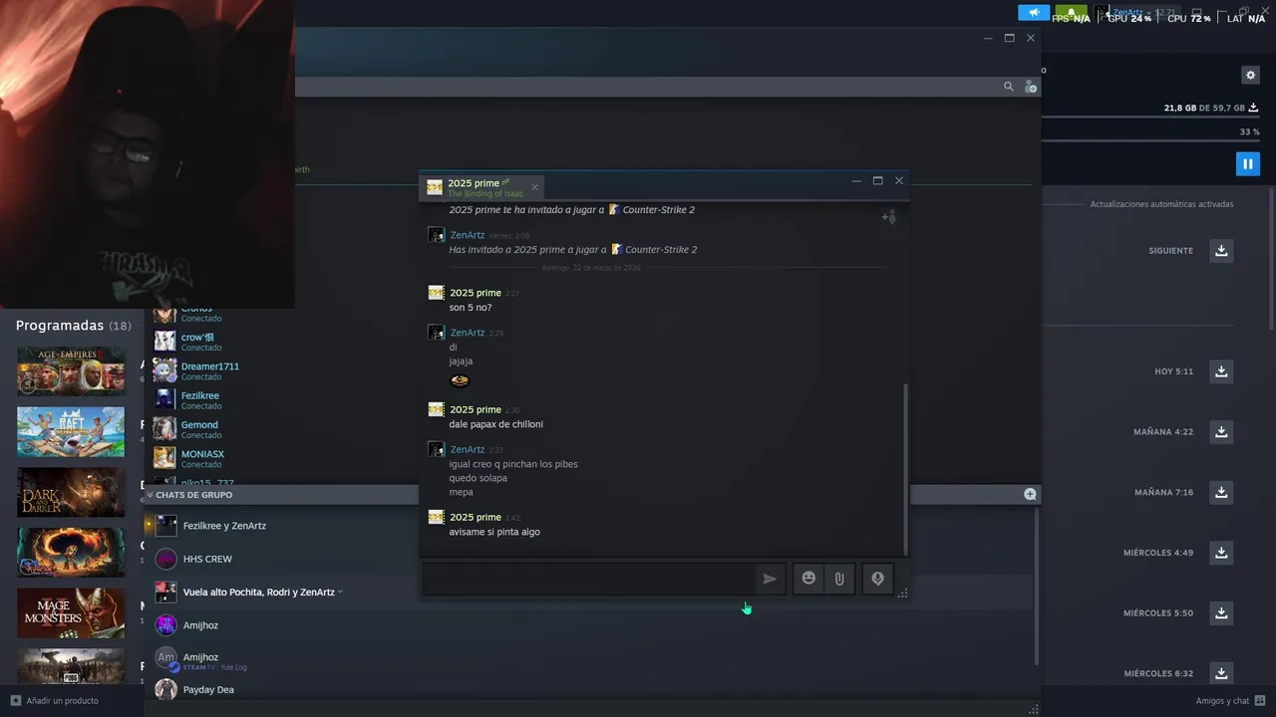Click message 'igual creo q pinchan los pibes'
The height and width of the screenshot is (717, 1276).
click(x=513, y=464)
